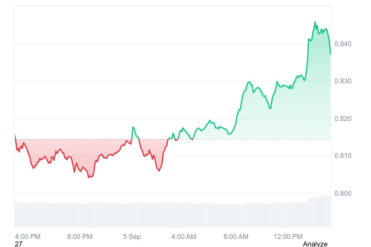This screenshot has height=247, width=371.
Task: Click the Analyze link
Action: click(315, 244)
